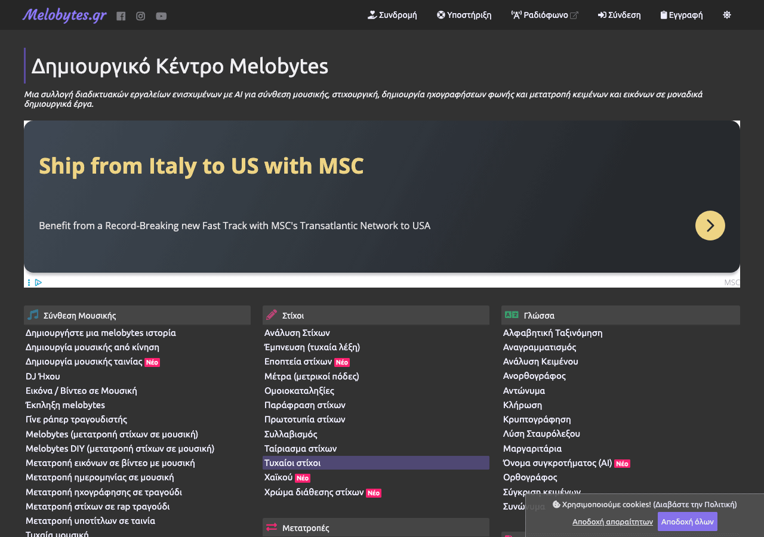Click the arrows icon of Μετατροπές section

(x=272, y=527)
